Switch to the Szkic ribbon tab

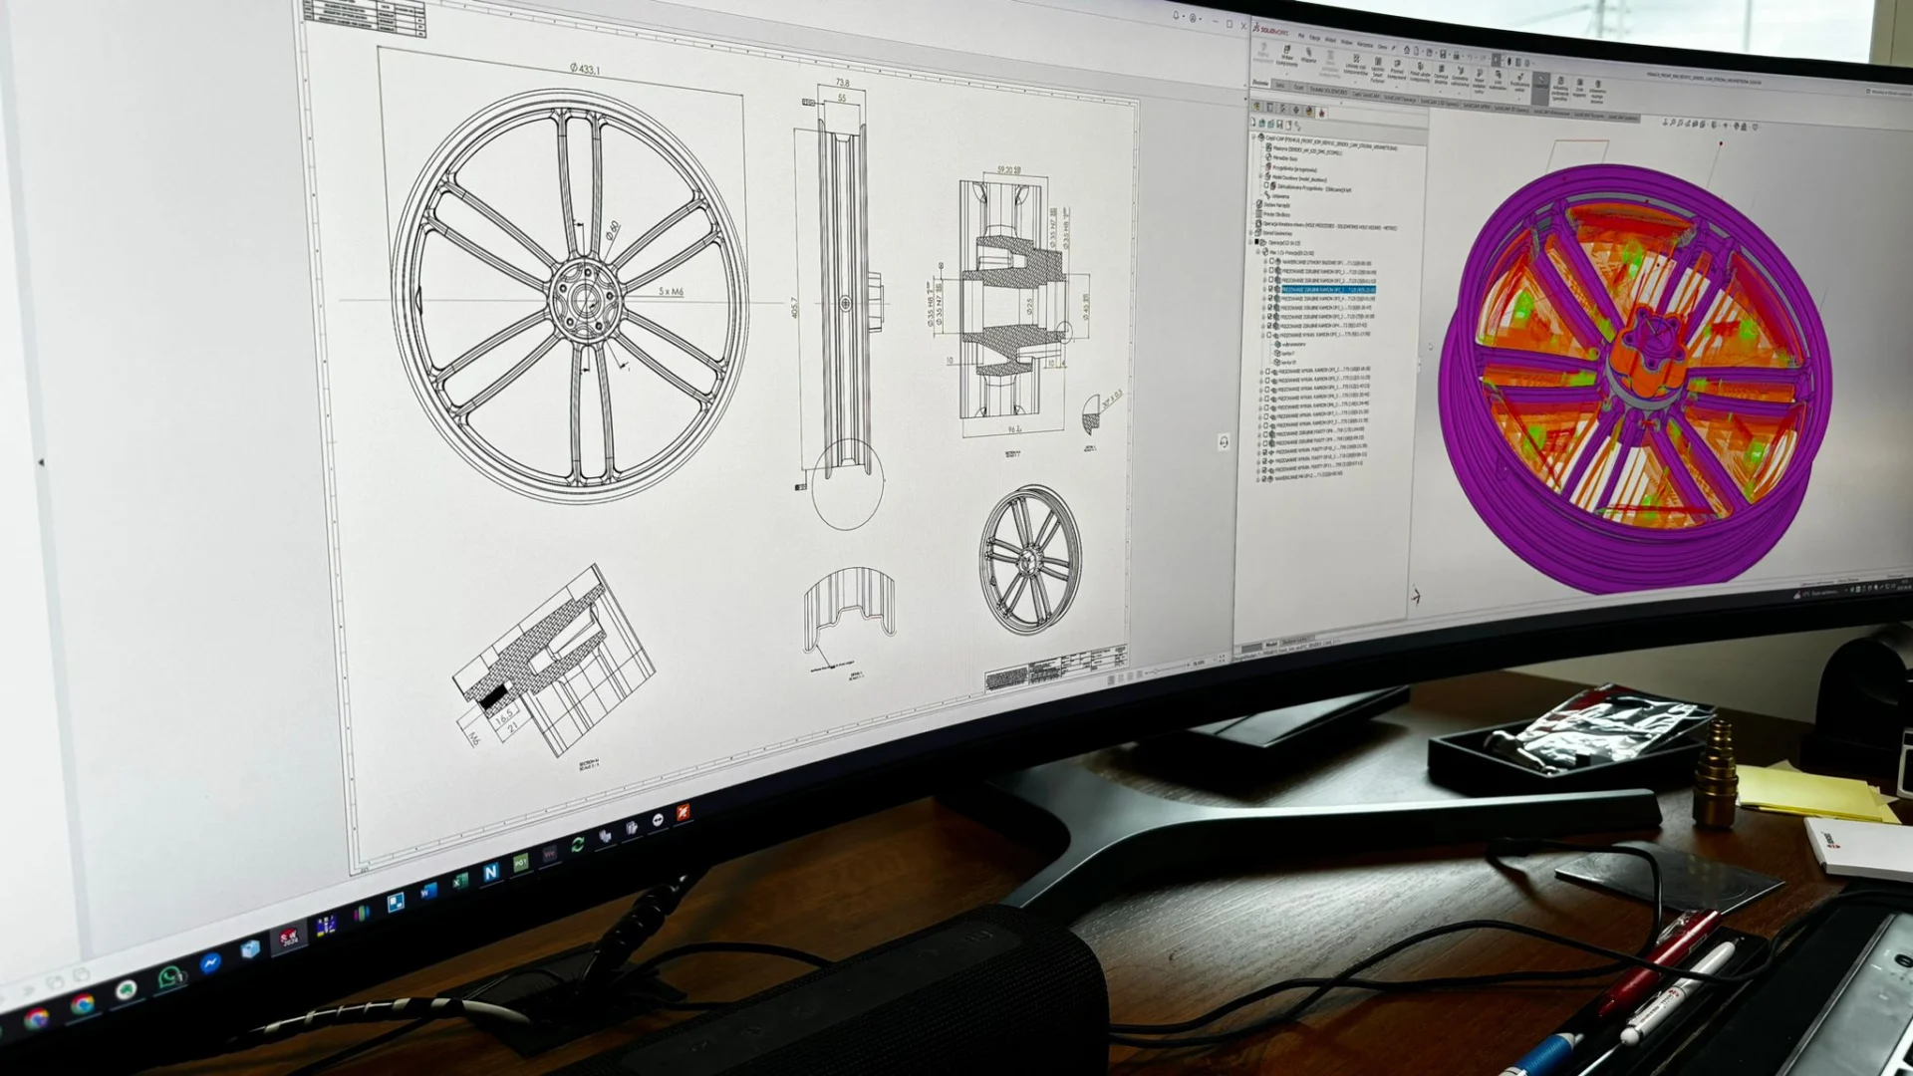coord(1279,85)
